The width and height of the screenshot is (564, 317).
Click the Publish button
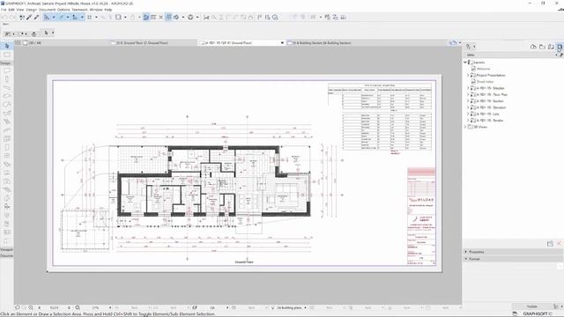532,306
